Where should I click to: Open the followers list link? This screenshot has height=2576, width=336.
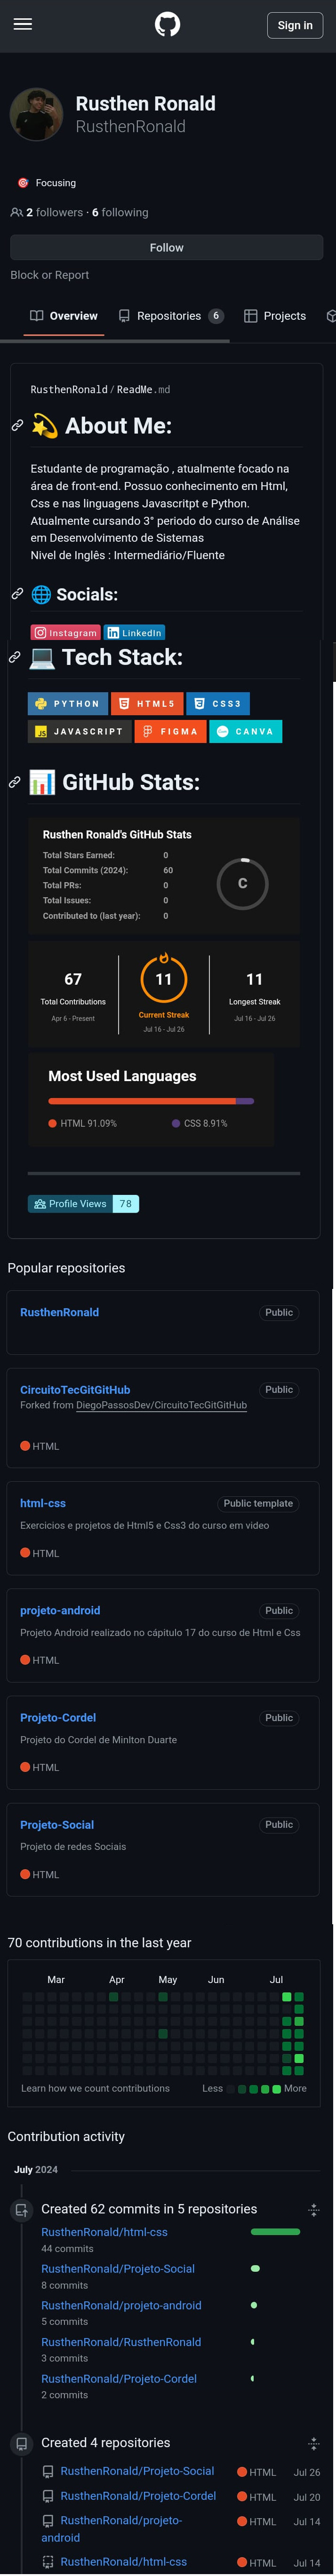click(47, 213)
